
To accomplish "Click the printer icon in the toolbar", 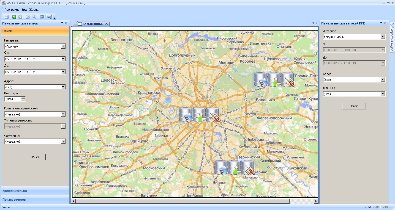I will coord(7,17).
